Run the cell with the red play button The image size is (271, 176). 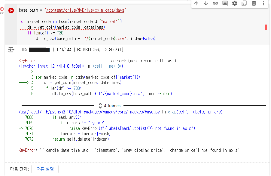(x=11, y=10)
